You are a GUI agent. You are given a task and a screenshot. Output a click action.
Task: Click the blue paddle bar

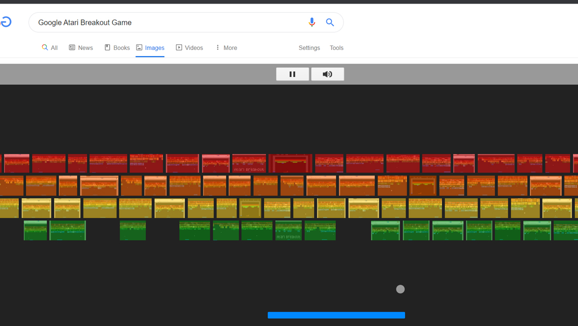336,315
